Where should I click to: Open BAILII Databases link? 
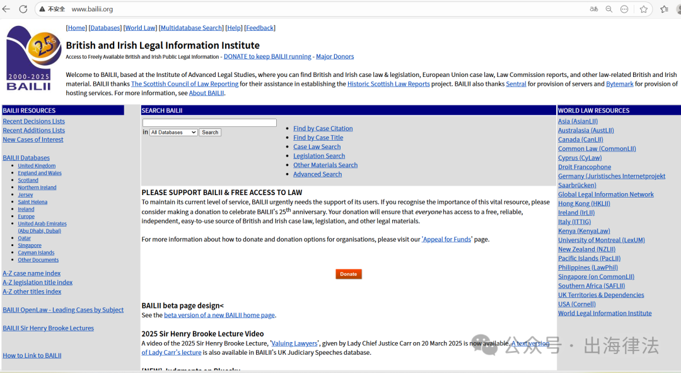[26, 158]
